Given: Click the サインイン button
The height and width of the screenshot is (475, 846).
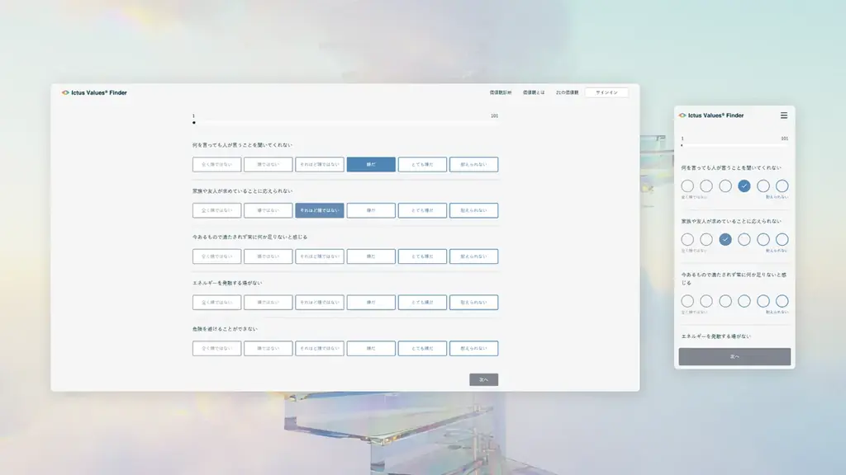Looking at the screenshot, I should 606,92.
